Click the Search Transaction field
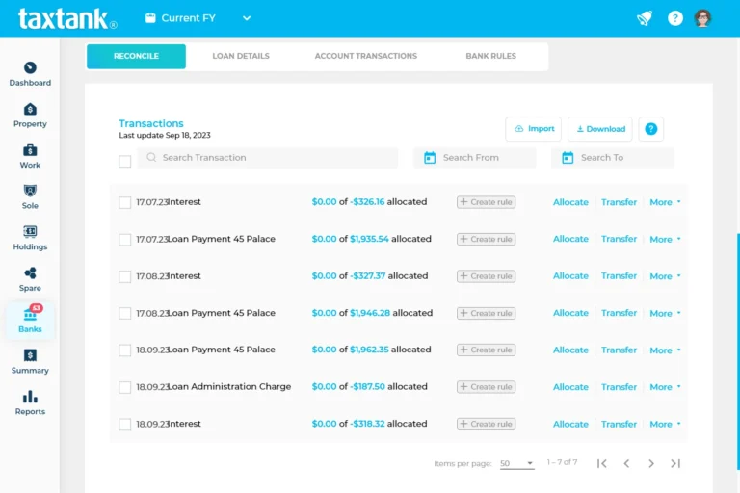 tap(267, 158)
